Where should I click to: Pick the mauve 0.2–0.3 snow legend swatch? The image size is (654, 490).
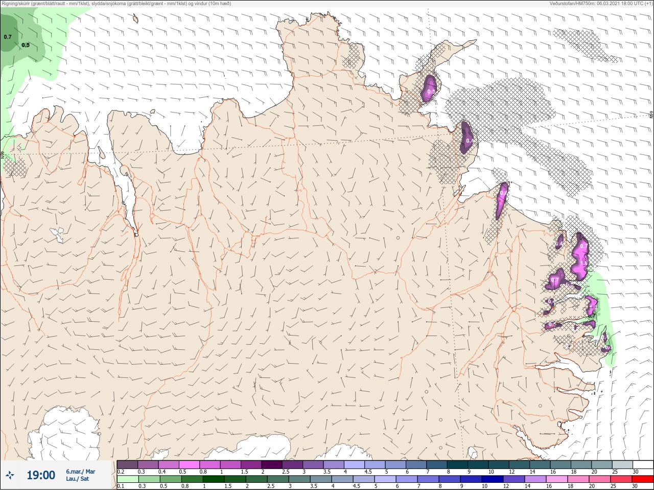128,464
